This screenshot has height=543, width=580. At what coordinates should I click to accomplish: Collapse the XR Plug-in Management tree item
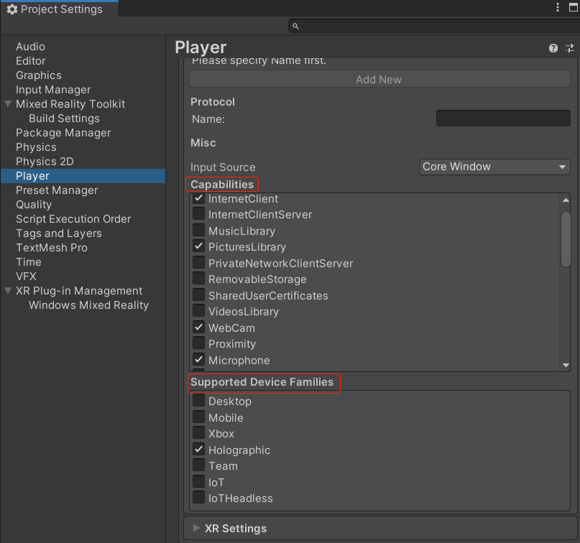(x=8, y=291)
